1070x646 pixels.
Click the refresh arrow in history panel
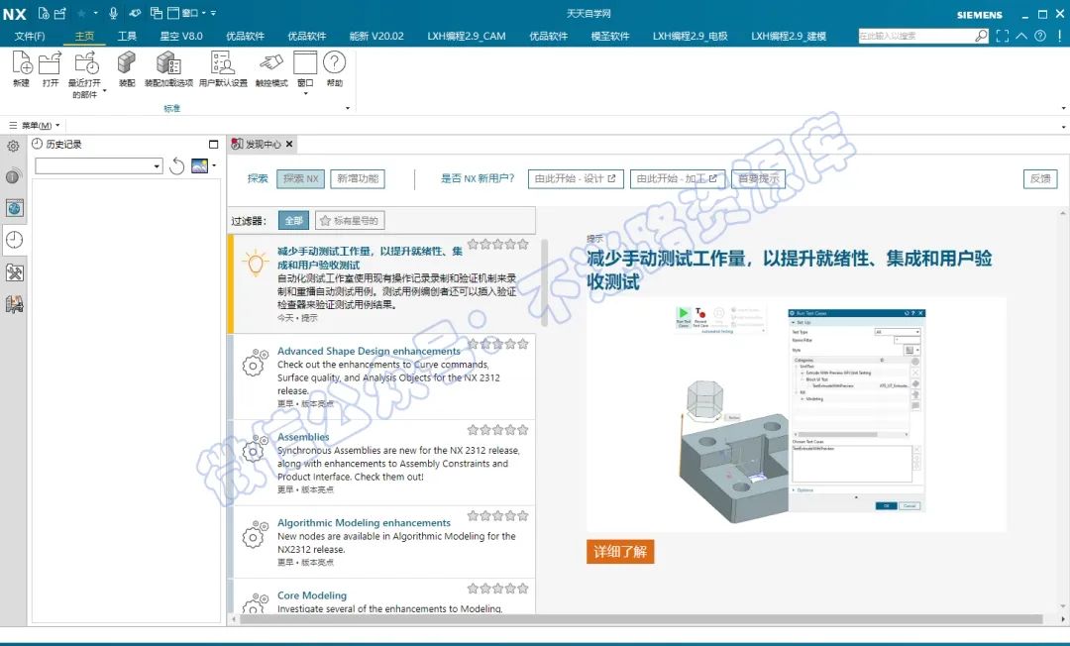point(177,165)
